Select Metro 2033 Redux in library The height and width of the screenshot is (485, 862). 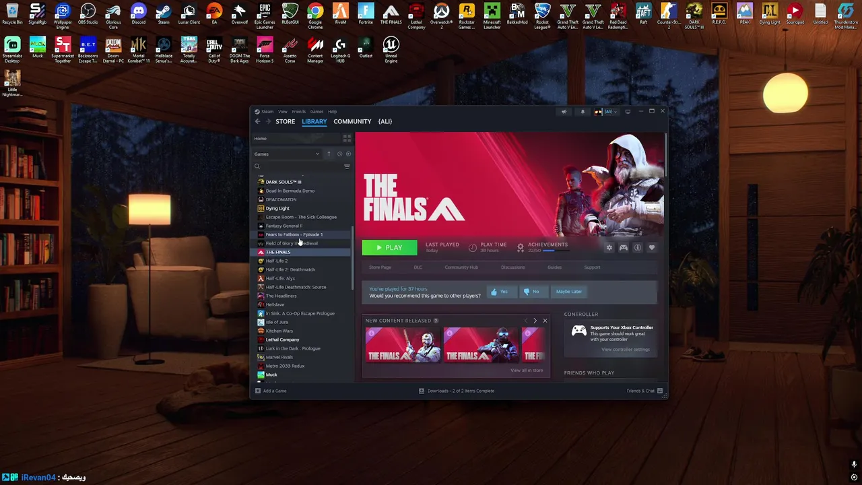click(285, 366)
